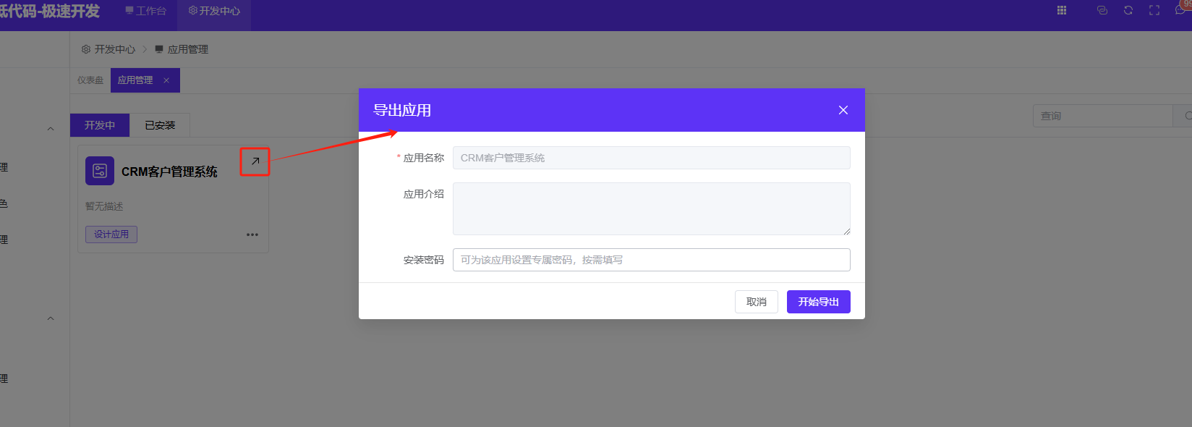Image resolution: width=1192 pixels, height=427 pixels.
Task: Open the 仪表盘 page tab
Action: click(90, 80)
